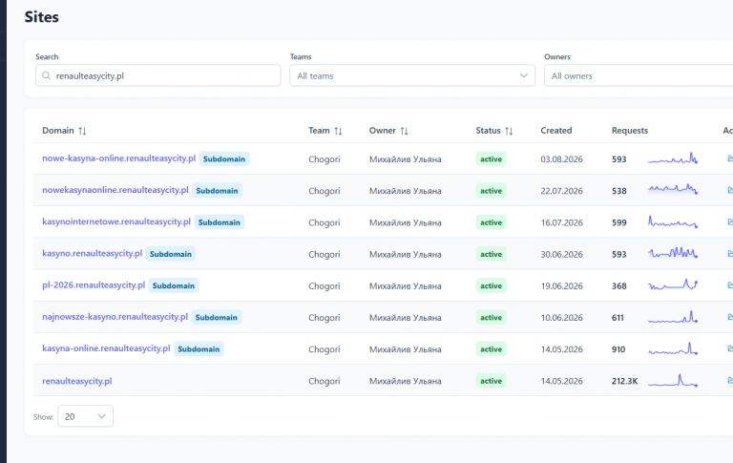
Task: Open action icon for kasynointernetowe row
Action: 730,221
